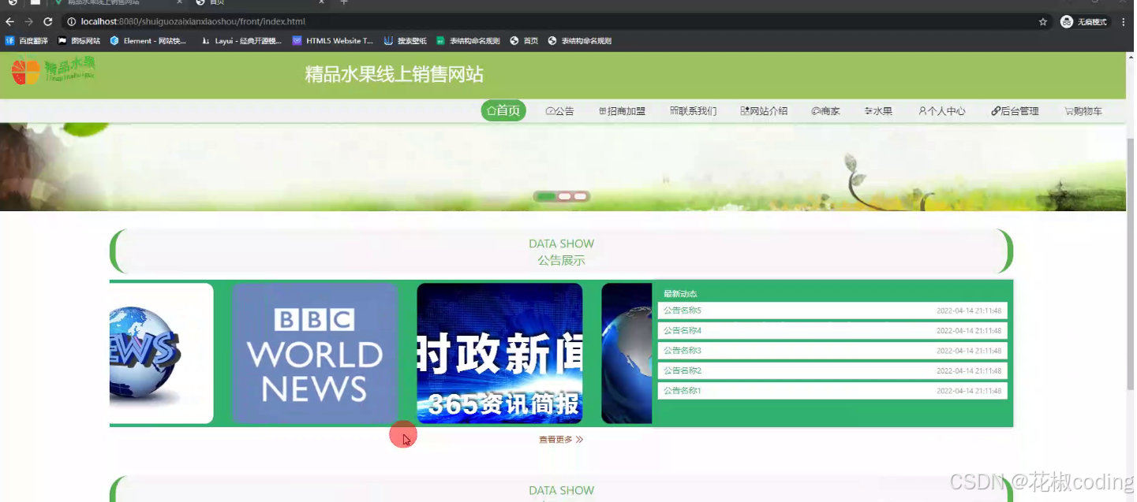This screenshot has width=1137, height=502.
Task: Open the 公告 navigation item
Action: pyautogui.click(x=559, y=111)
